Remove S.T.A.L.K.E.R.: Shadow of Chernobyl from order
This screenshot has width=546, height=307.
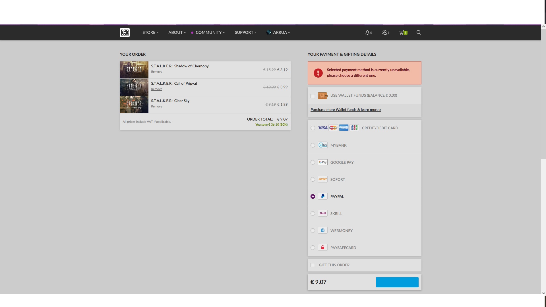[157, 72]
